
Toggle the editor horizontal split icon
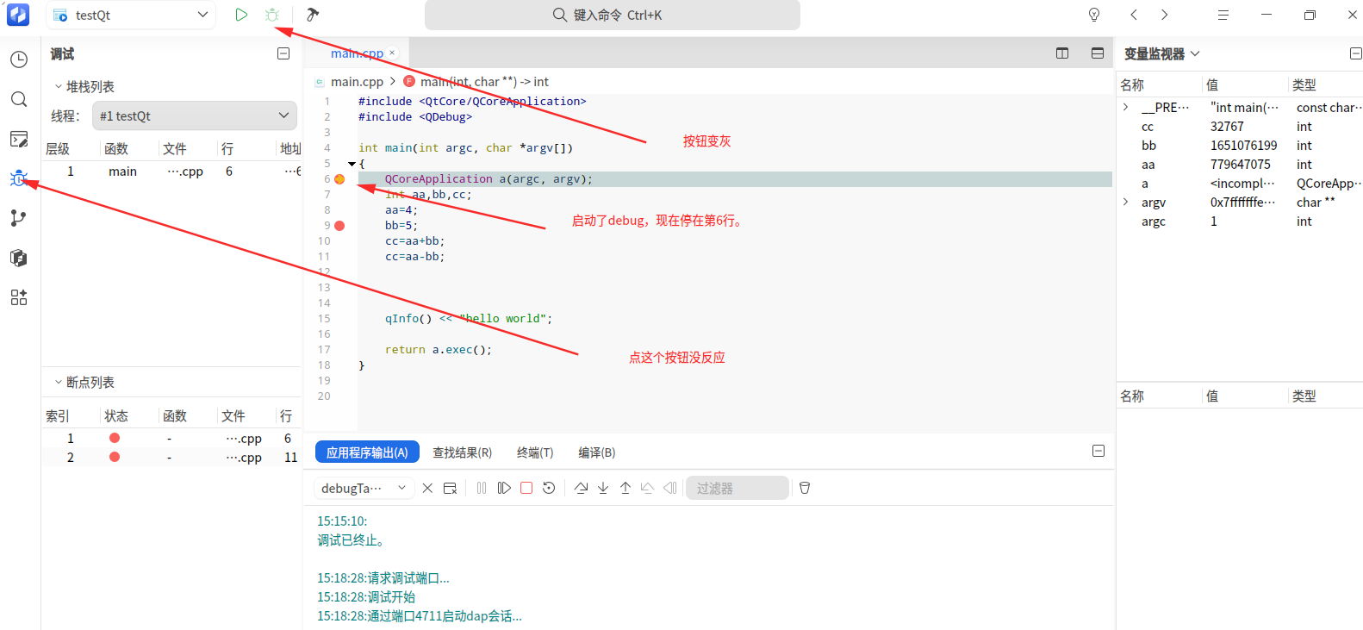1098,53
